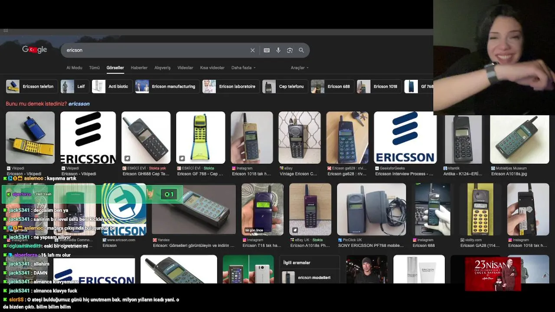Expand the Araçlar tools dropdown
Image resolution: width=555 pixels, height=312 pixels.
pos(300,68)
